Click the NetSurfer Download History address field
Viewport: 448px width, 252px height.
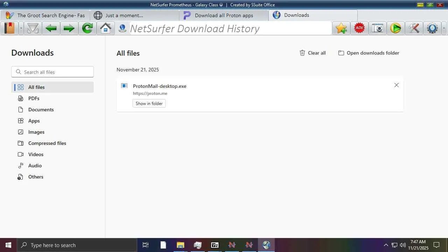(230, 28)
